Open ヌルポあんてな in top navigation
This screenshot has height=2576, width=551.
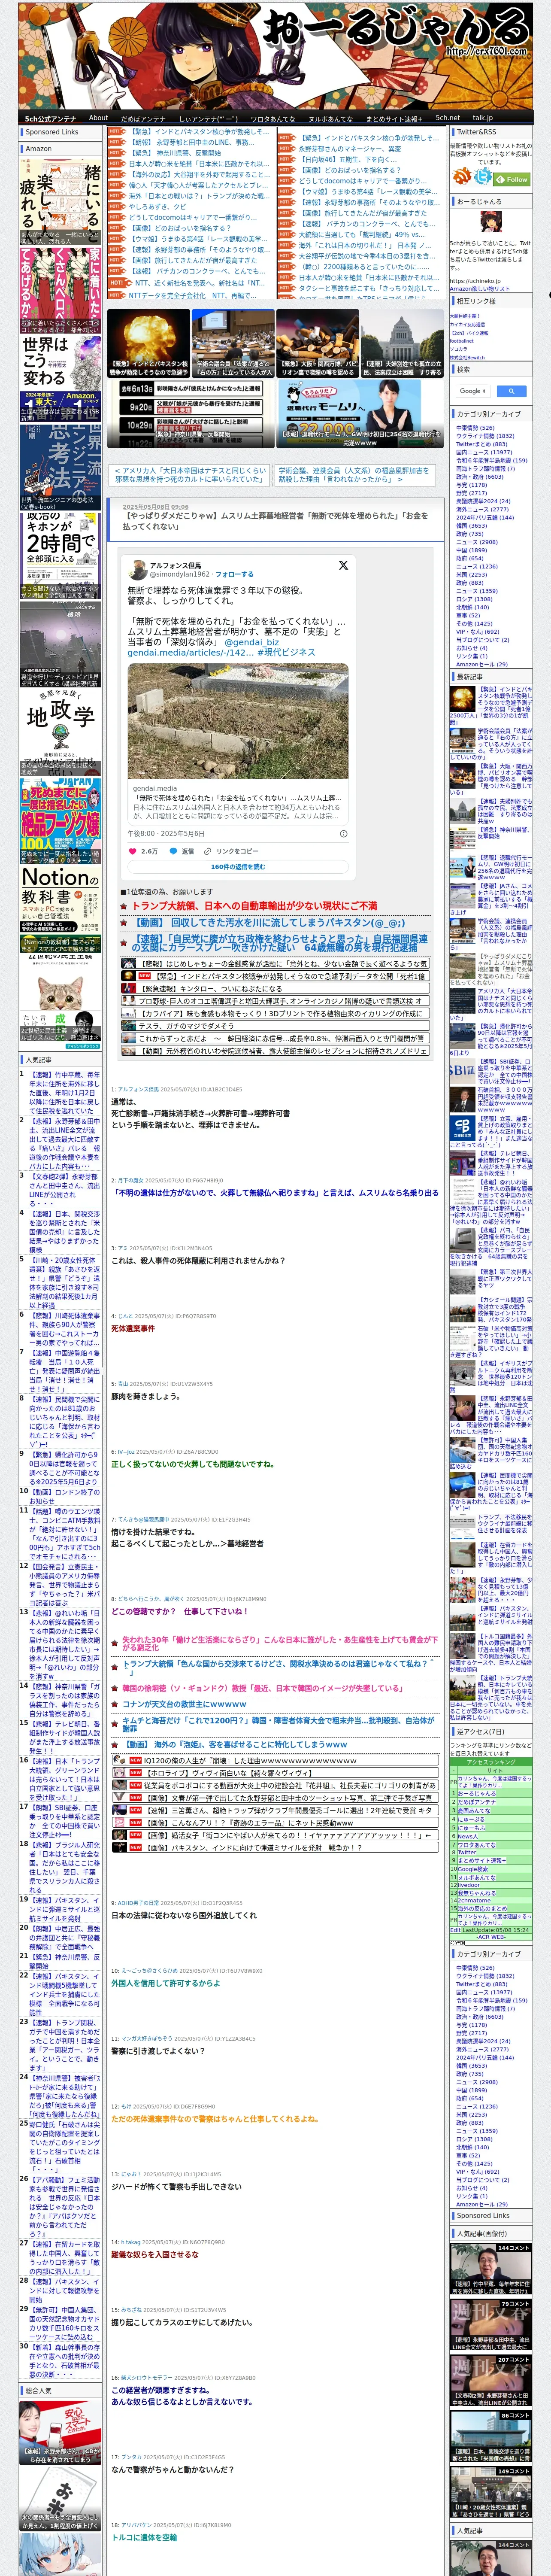click(x=331, y=118)
